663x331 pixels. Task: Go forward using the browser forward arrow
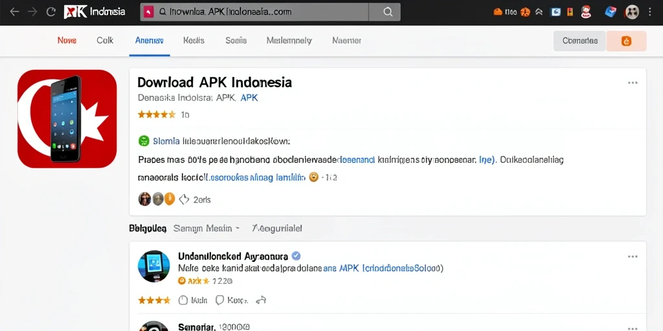tap(32, 12)
